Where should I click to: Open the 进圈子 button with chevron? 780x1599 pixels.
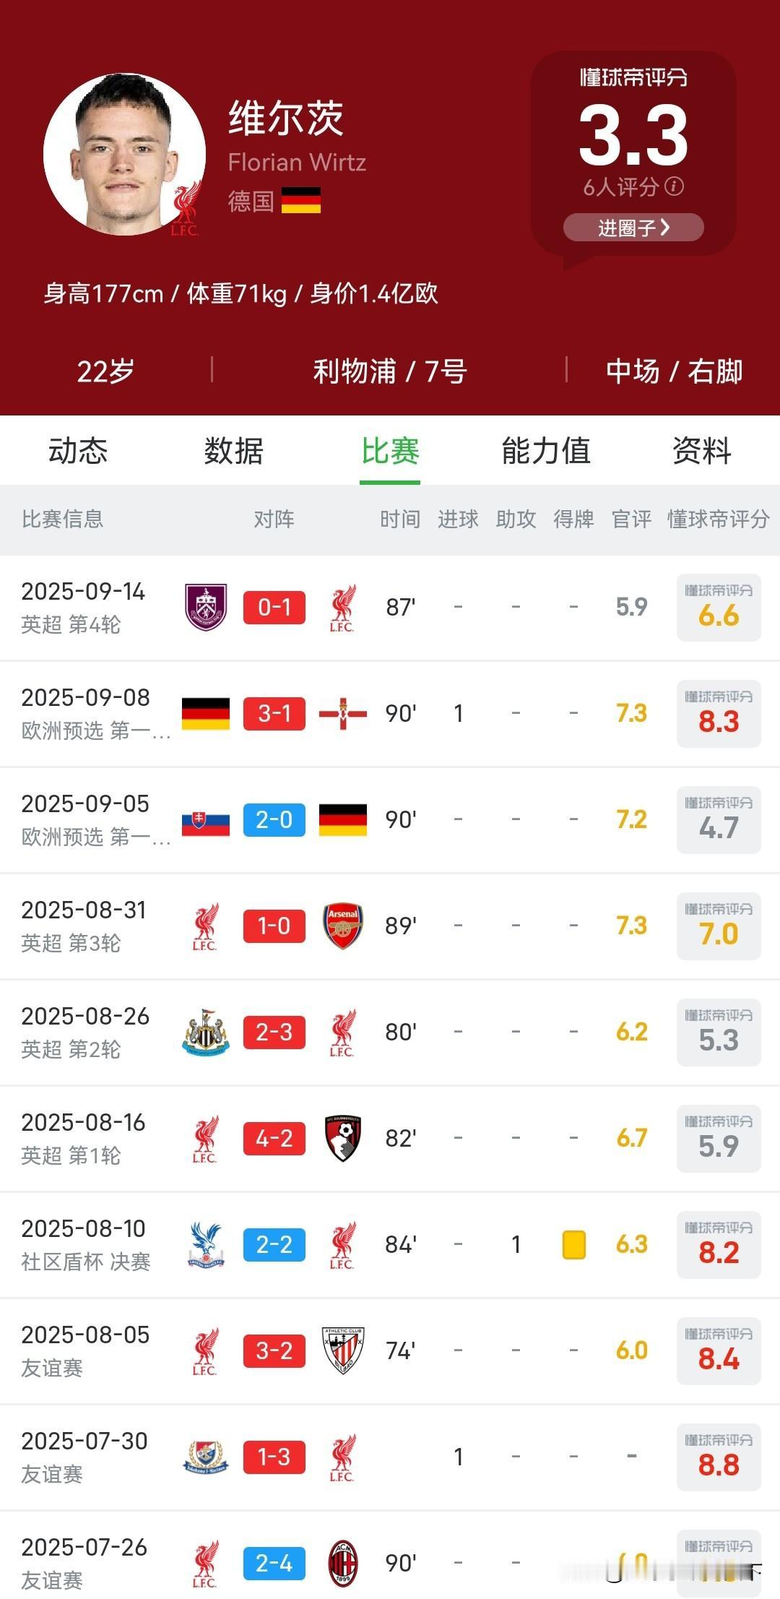(633, 228)
